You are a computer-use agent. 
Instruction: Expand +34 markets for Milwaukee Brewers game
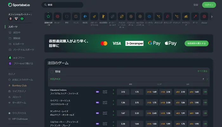point(205,124)
